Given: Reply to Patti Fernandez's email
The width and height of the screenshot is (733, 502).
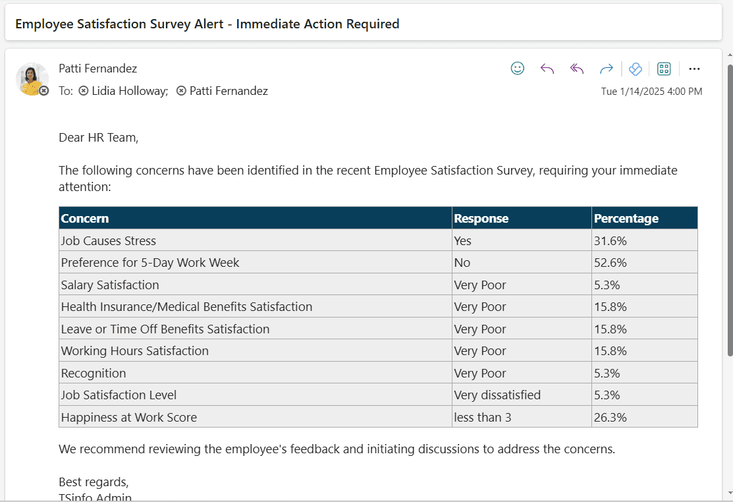Looking at the screenshot, I should point(547,69).
